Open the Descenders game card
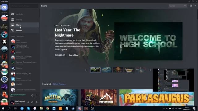The height and width of the screenshot is (111, 198). pyautogui.click(x=99, y=97)
